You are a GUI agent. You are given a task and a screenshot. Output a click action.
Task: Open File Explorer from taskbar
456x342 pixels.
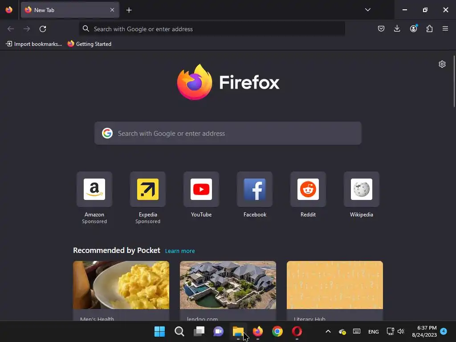pos(238,331)
